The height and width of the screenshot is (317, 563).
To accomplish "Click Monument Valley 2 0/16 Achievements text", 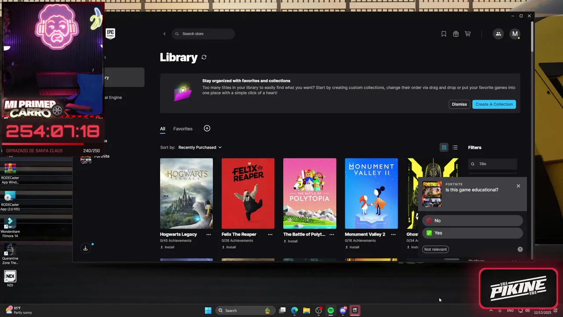I will (x=361, y=241).
